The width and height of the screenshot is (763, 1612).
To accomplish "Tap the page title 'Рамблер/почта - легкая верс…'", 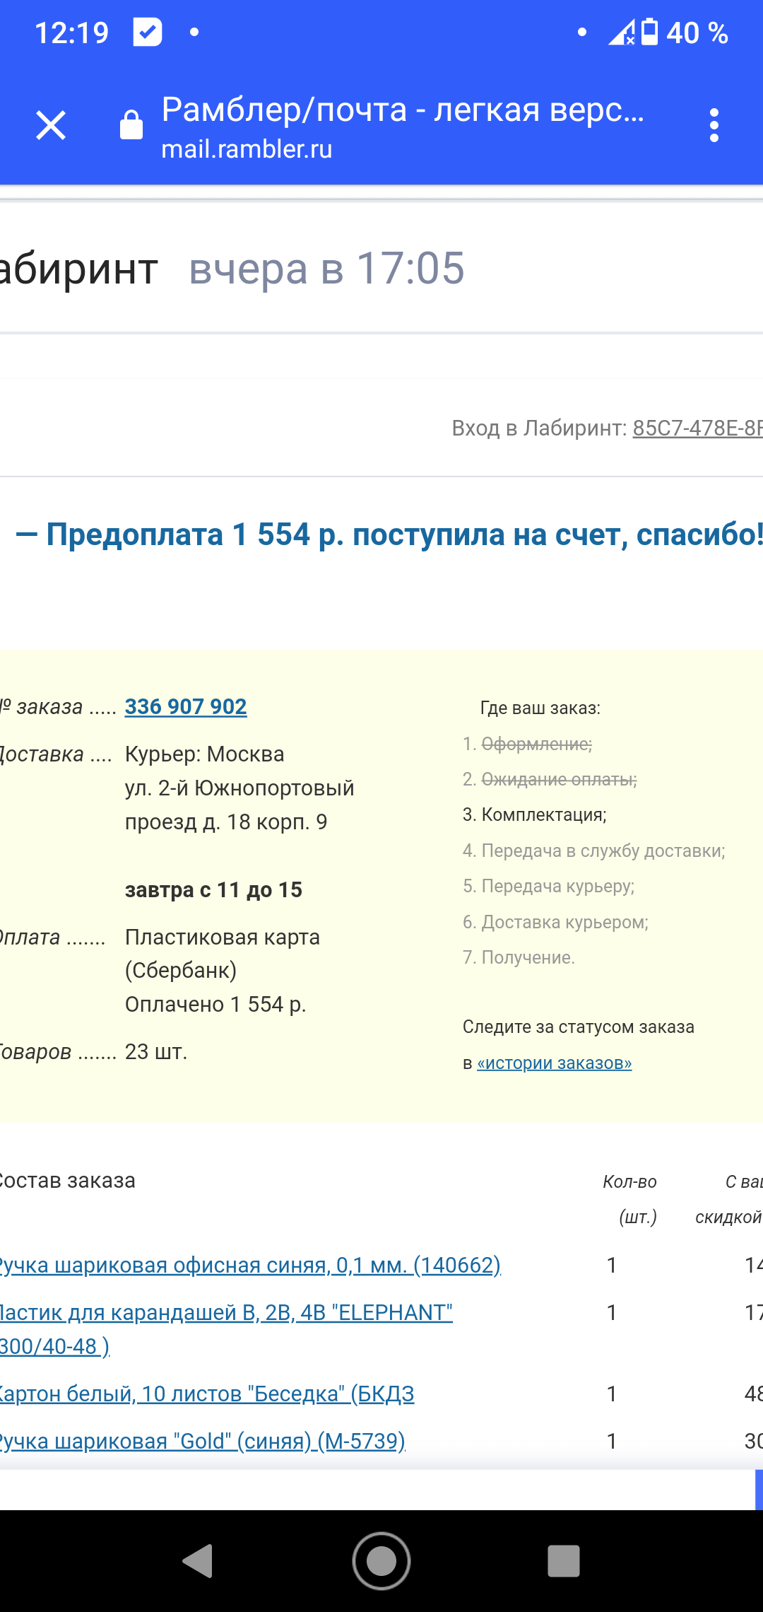I will point(403,110).
